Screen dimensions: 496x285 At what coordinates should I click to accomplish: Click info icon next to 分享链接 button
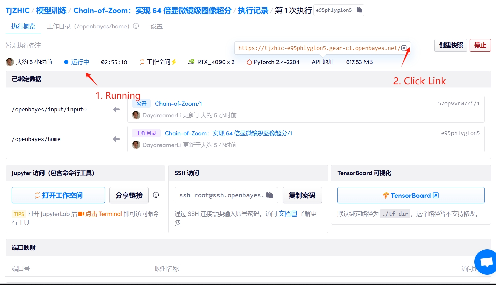tap(156, 195)
